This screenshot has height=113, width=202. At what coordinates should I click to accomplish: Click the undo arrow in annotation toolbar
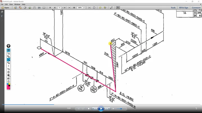pyautogui.click(x=8, y=69)
